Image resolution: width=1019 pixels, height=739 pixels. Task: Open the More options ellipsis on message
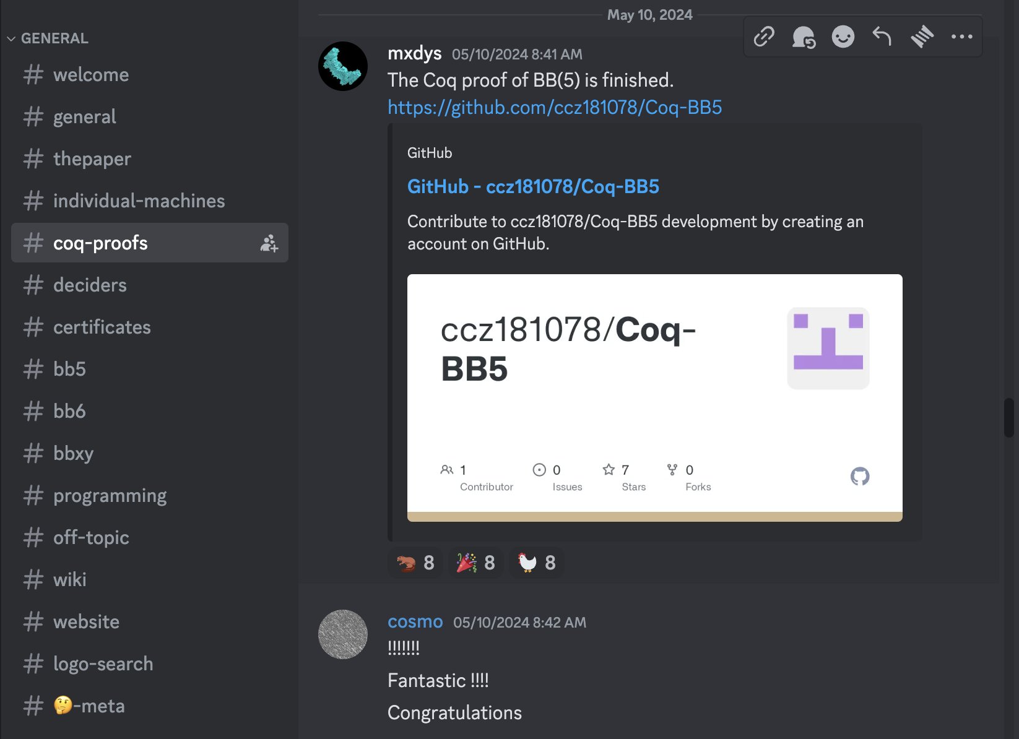961,37
